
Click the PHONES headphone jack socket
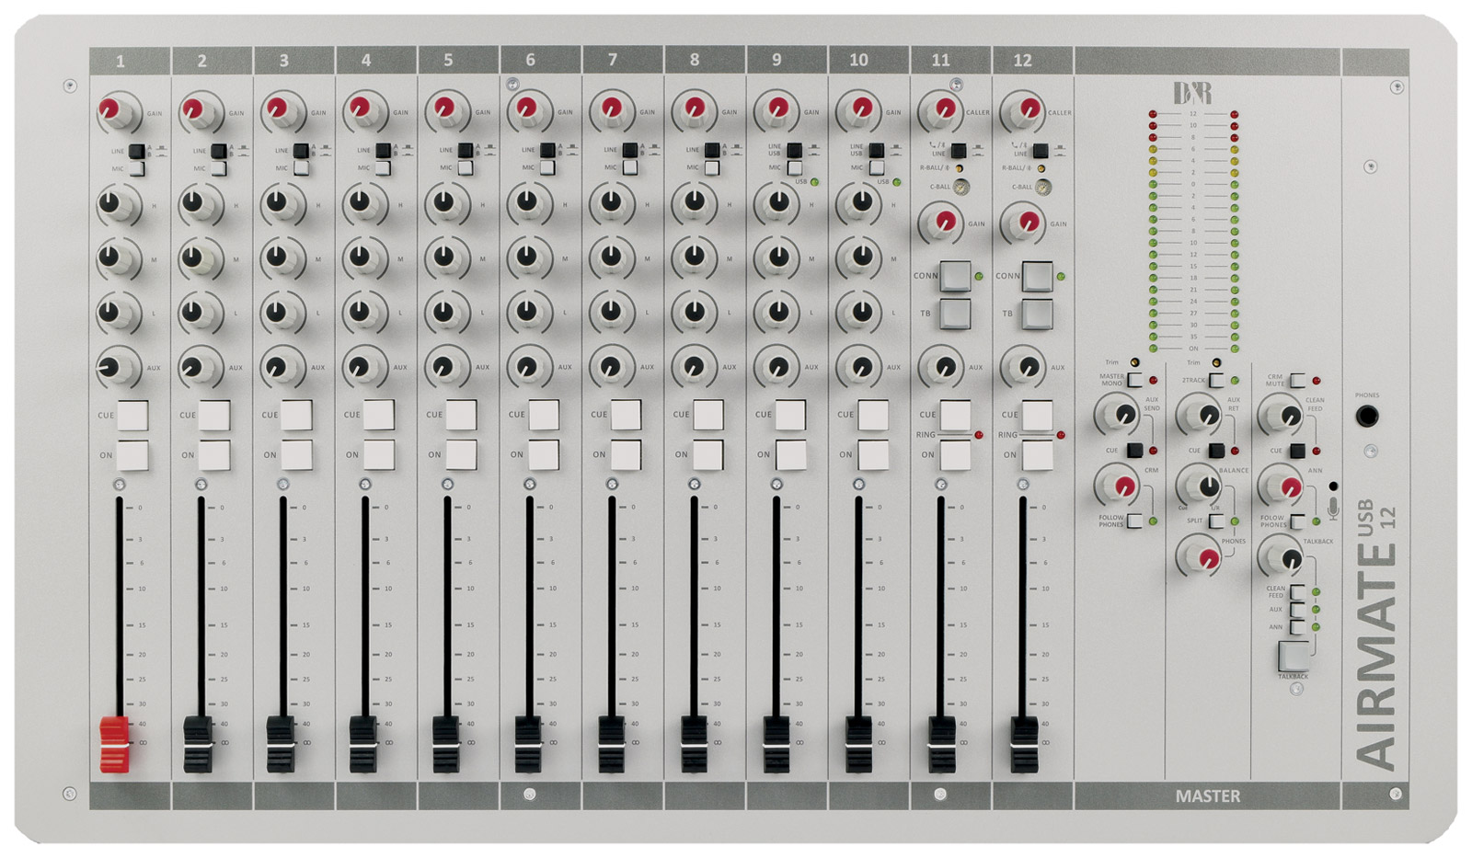pyautogui.click(x=1367, y=417)
